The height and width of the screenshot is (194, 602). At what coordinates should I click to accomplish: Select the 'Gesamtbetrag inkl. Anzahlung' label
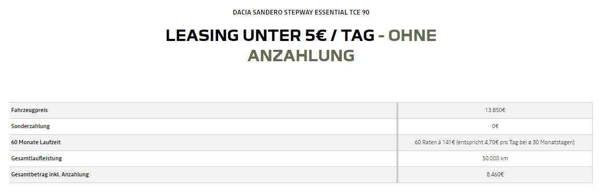(50, 174)
